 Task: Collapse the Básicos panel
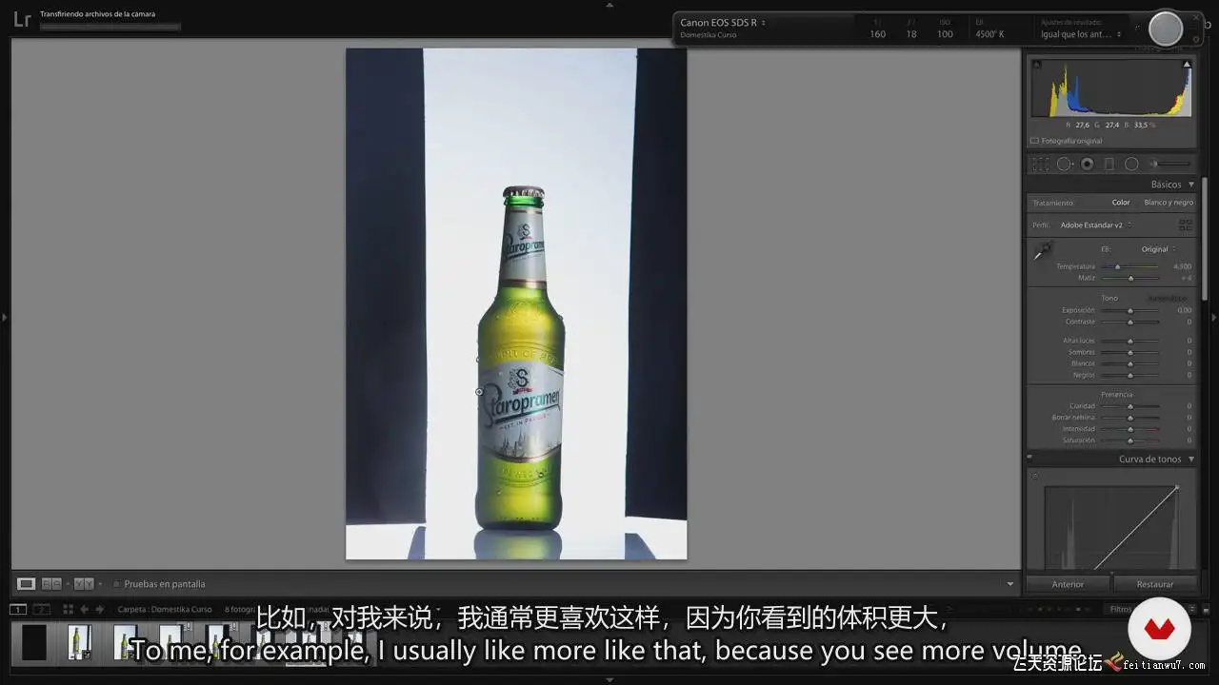[1191, 185]
